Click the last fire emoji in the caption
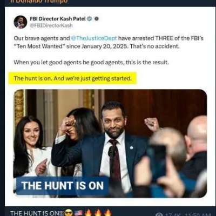 click(x=108, y=213)
